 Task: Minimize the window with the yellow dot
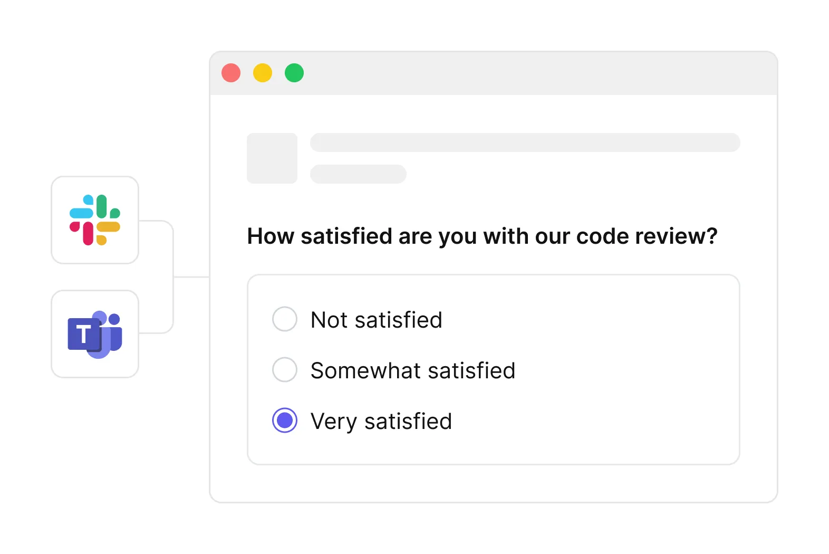263,73
